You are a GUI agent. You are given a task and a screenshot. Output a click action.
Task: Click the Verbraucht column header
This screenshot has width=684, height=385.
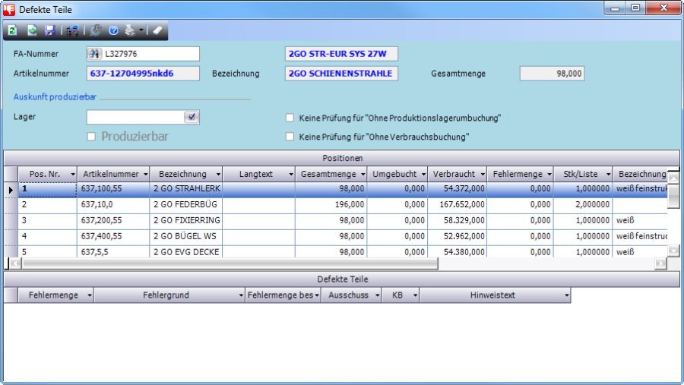pyautogui.click(x=454, y=174)
